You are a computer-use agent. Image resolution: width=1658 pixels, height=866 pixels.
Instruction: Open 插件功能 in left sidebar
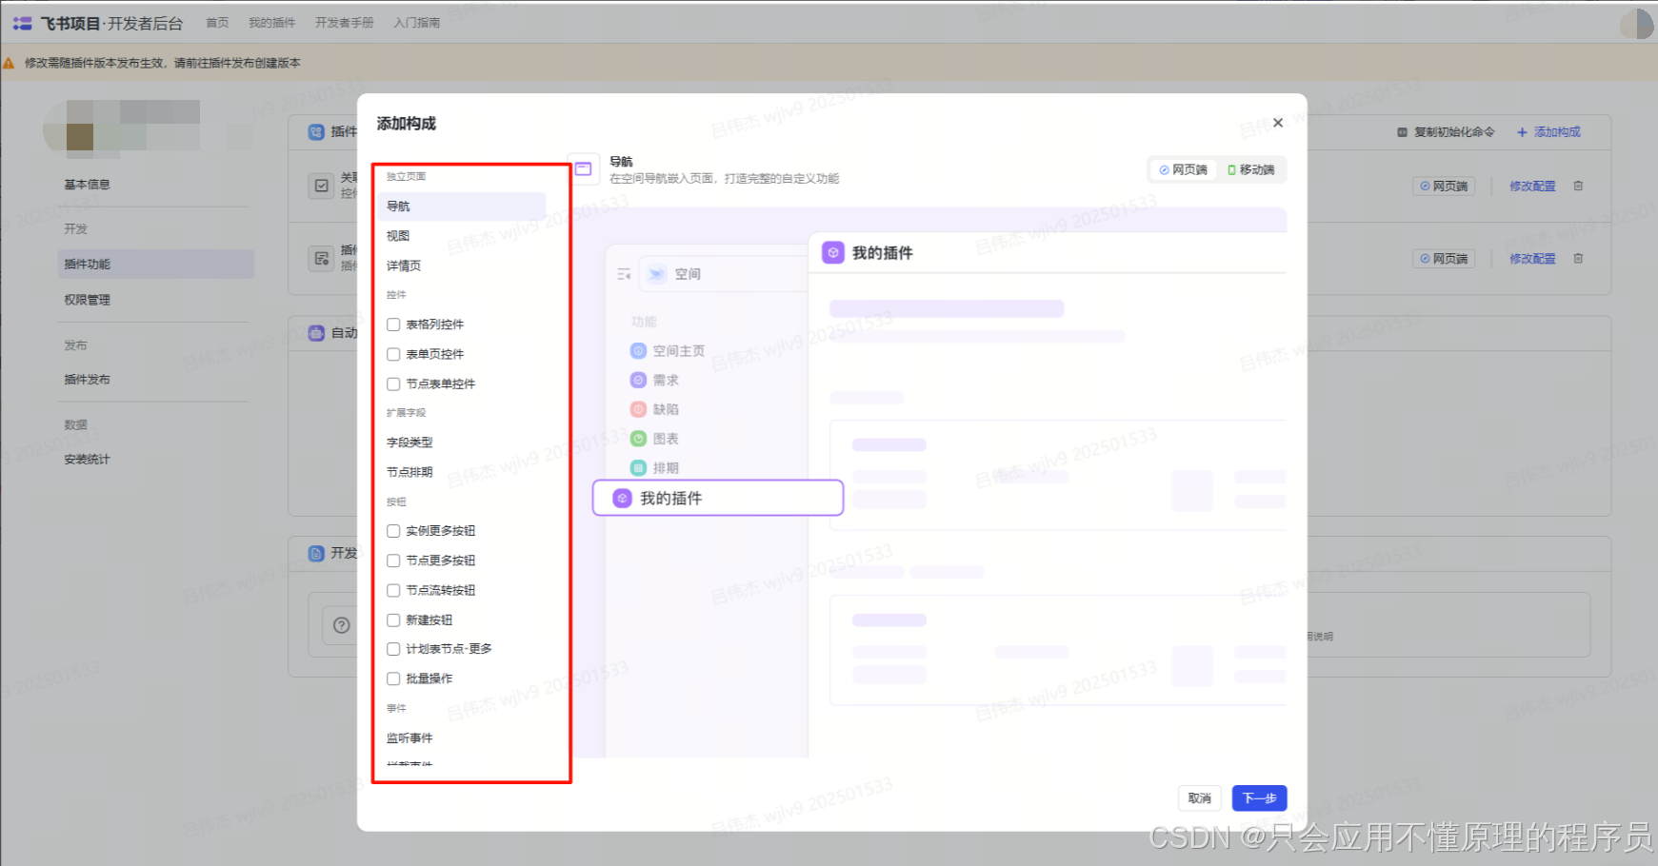pos(156,265)
